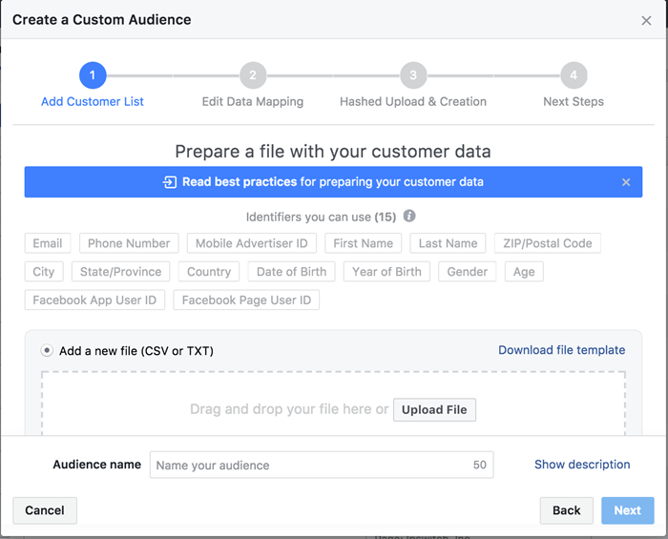668x539 pixels.
Task: Click the best practices document icon
Action: [x=170, y=182]
